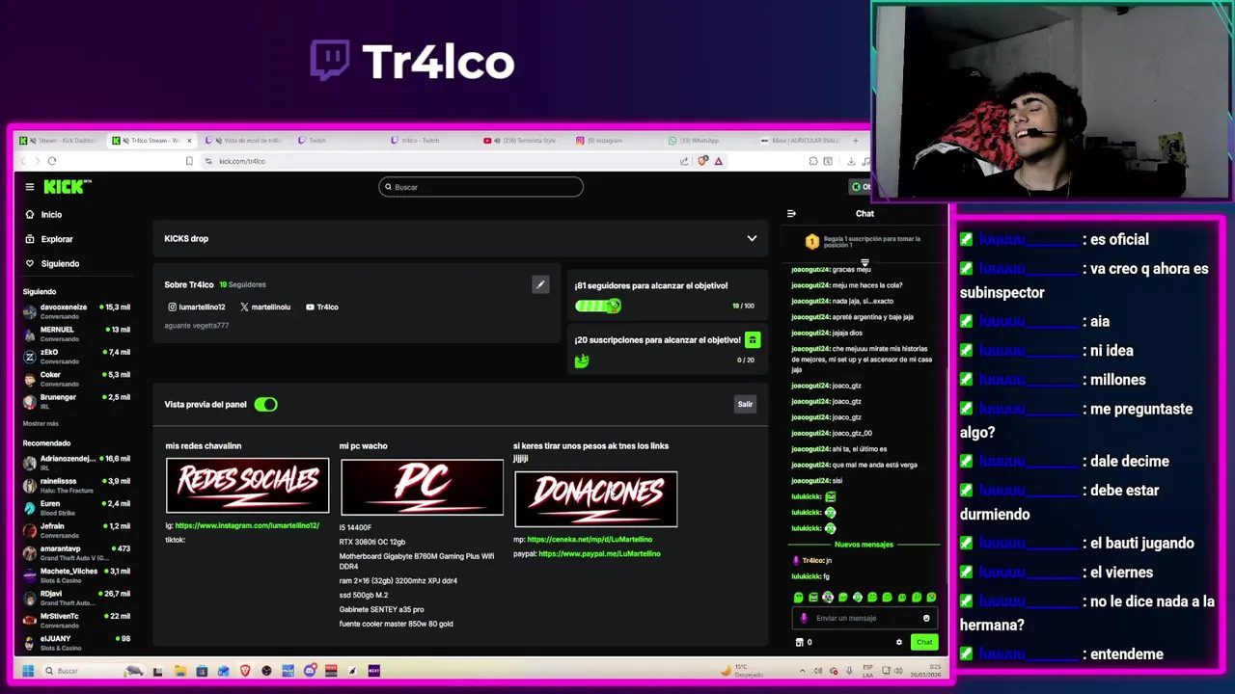The image size is (1235, 694).
Task: Open davooxeneize channel in Siguiendo list
Action: coord(77,310)
